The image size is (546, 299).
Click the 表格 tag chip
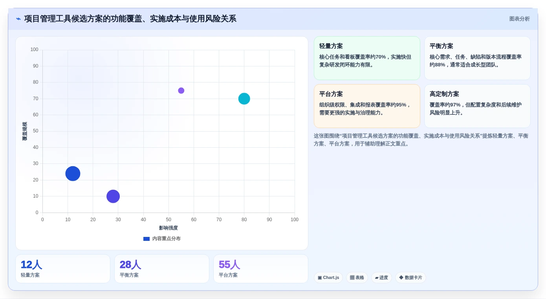point(357,278)
